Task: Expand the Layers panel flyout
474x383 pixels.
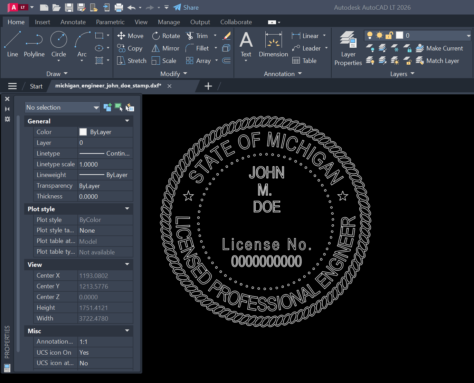Action: coord(402,74)
